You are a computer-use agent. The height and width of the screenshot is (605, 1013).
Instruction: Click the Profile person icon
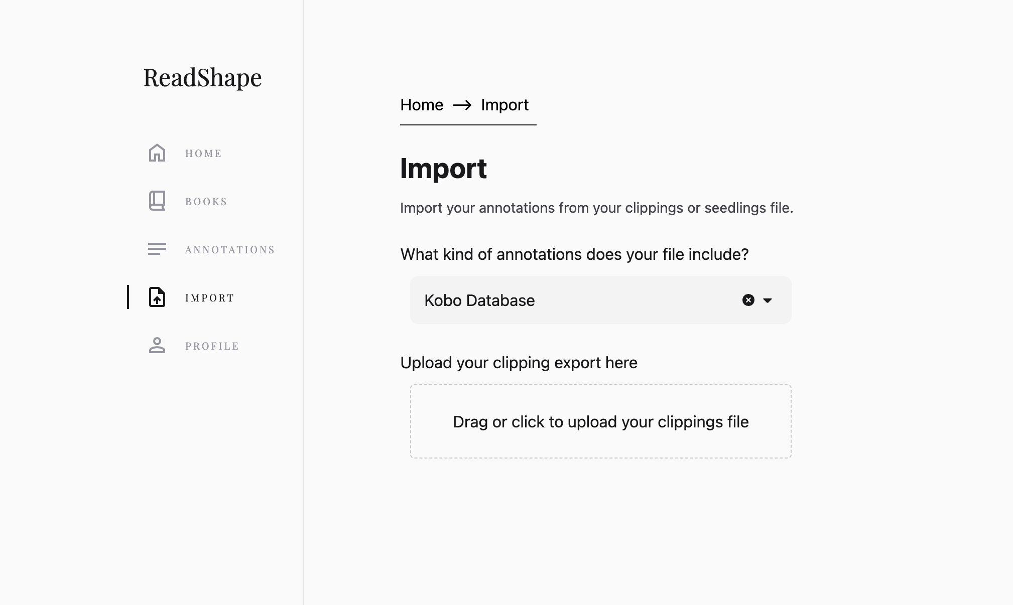tap(157, 346)
